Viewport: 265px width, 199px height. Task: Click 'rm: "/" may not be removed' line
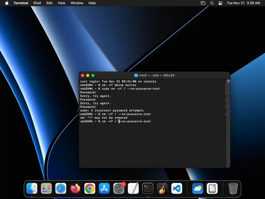(x=104, y=118)
